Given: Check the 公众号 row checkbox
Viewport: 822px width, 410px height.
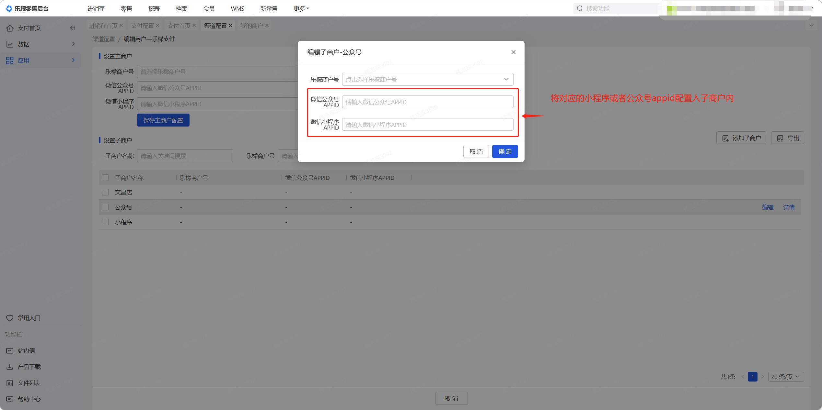Looking at the screenshot, I should coord(105,207).
